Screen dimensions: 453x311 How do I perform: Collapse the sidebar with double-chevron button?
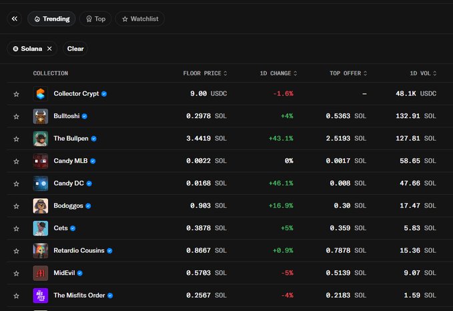[15, 19]
